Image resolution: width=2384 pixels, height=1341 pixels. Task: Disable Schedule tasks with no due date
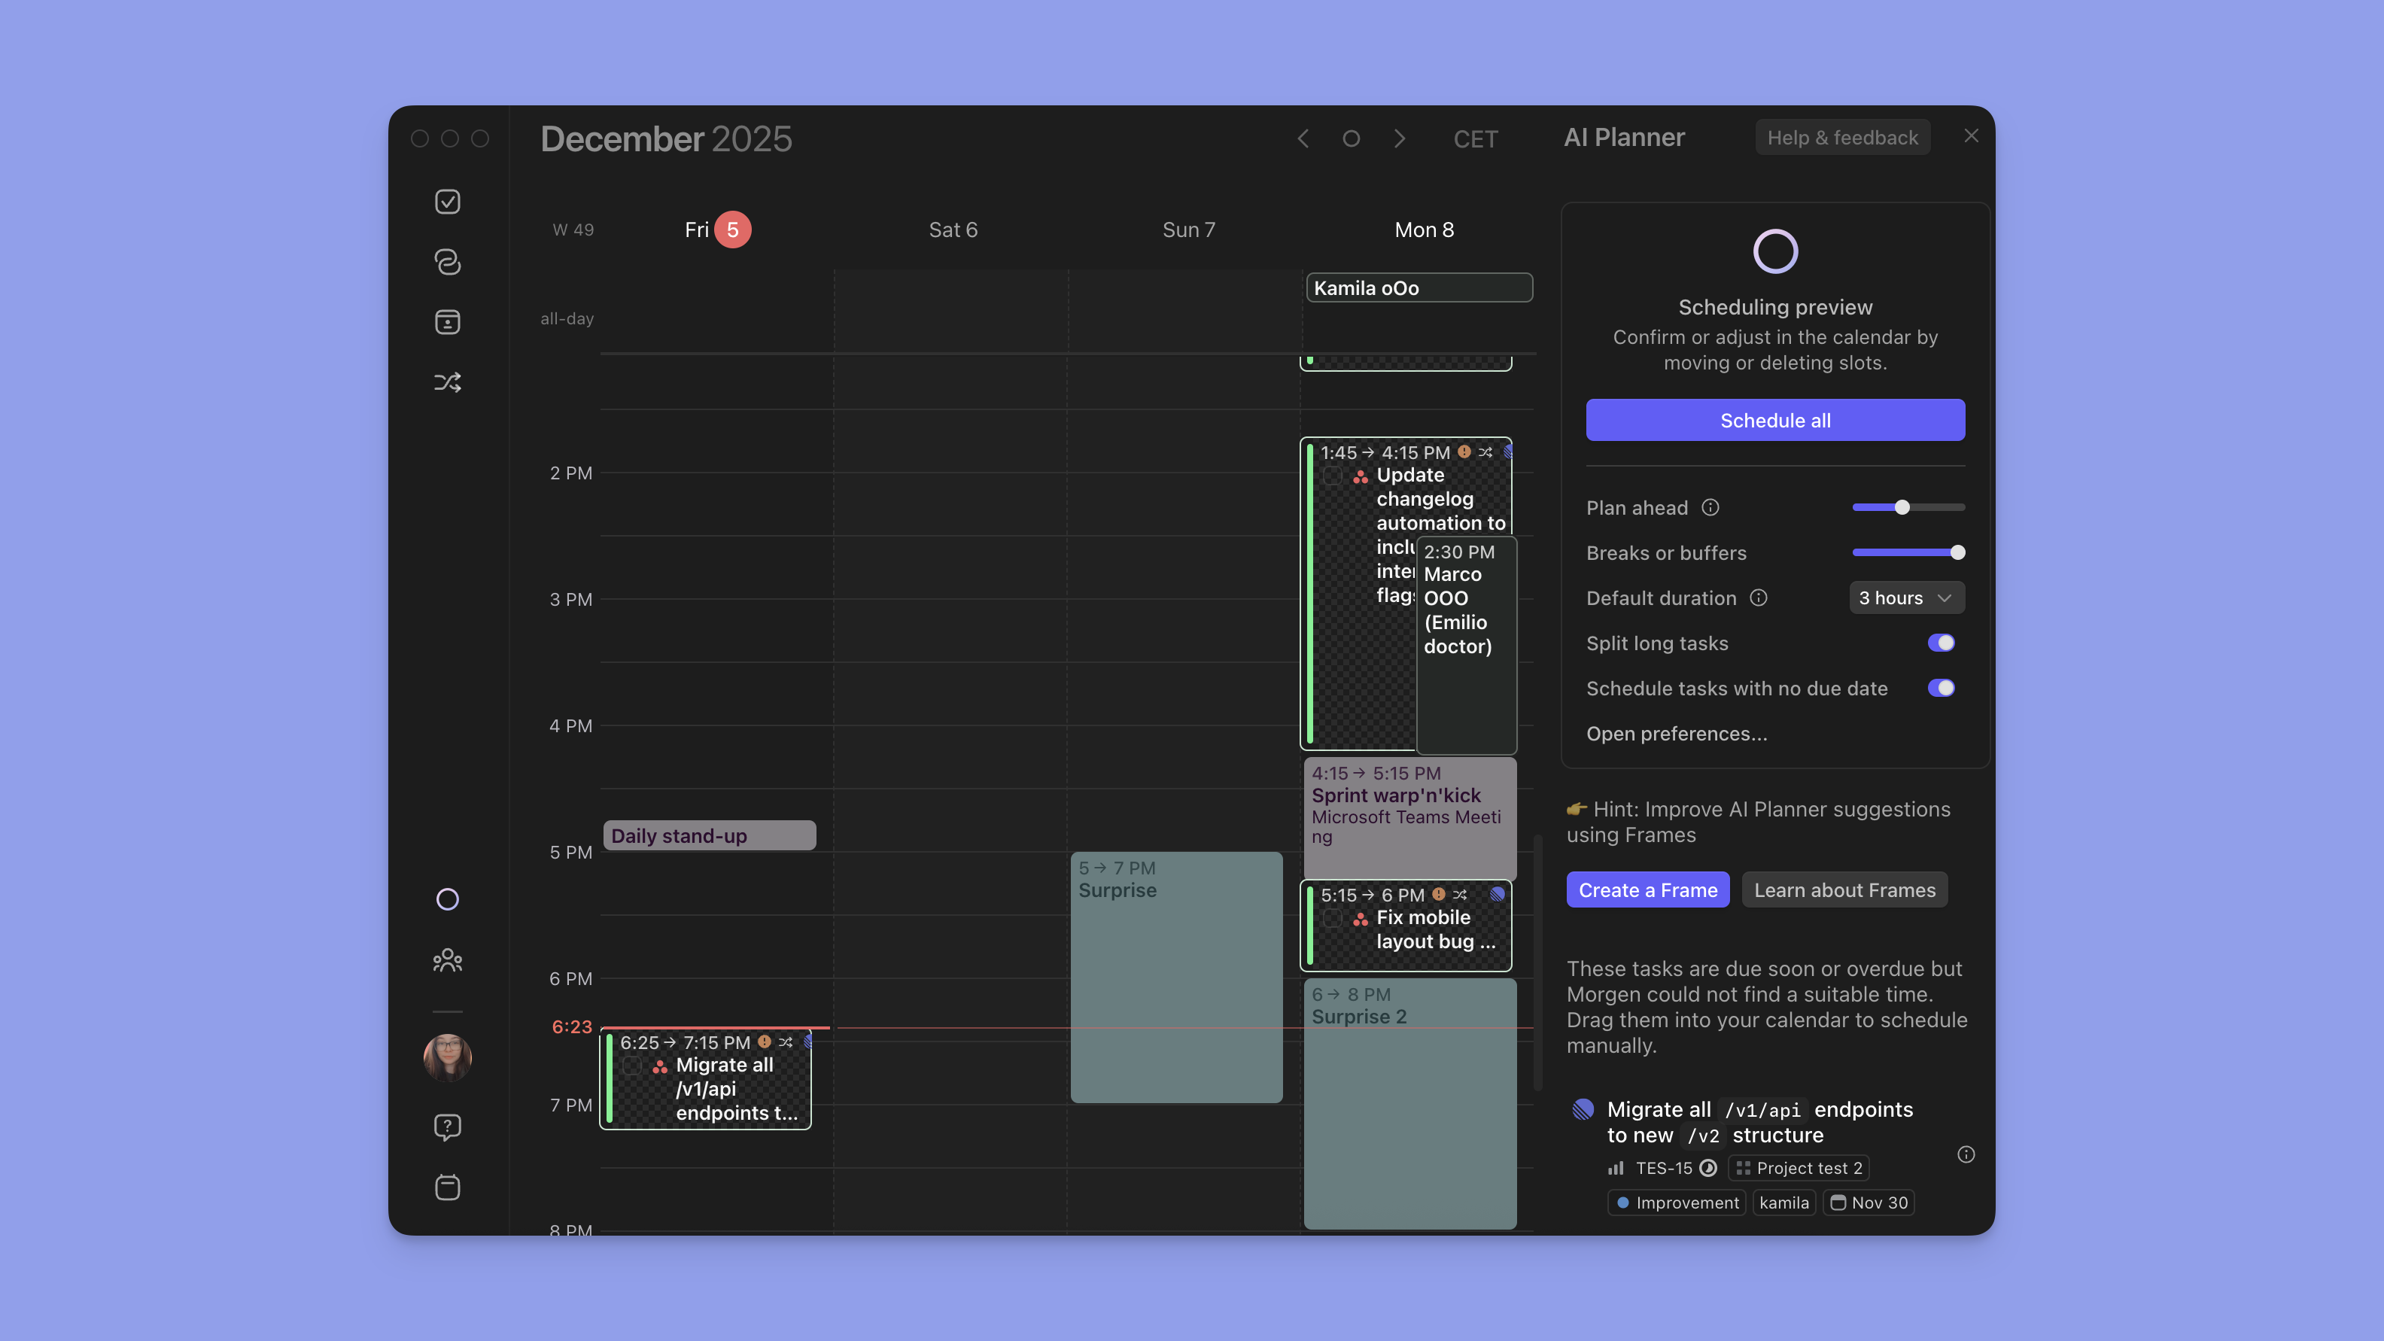1941,689
